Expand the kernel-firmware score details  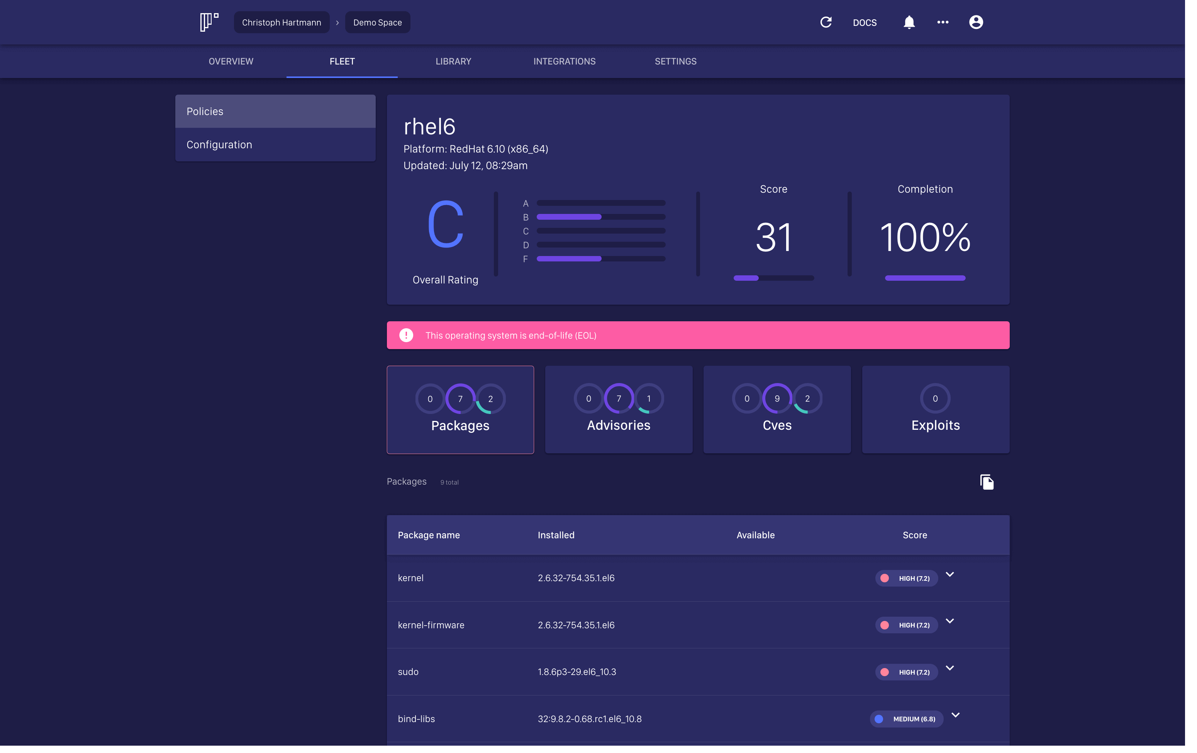(950, 621)
